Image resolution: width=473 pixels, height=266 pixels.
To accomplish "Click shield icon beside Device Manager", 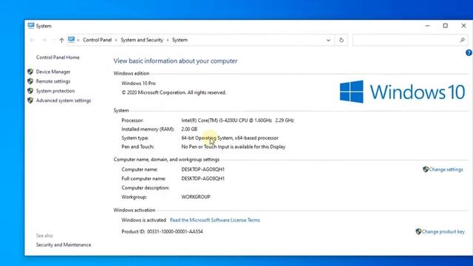I will pyautogui.click(x=30, y=72).
